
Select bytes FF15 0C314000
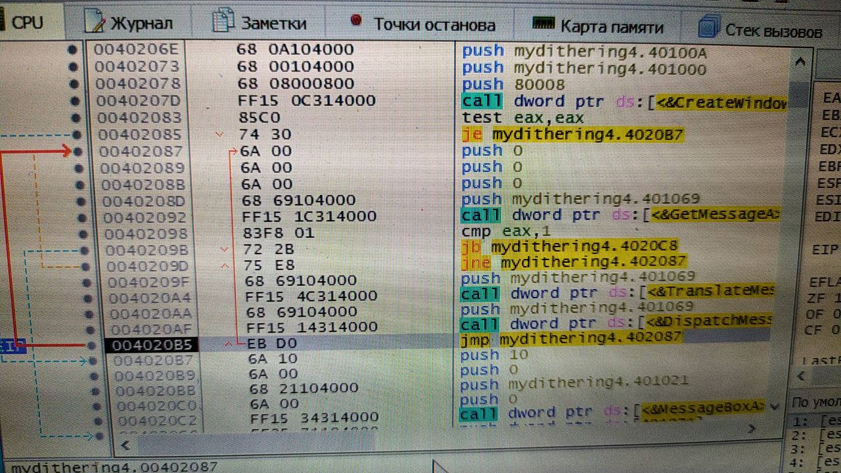[x=307, y=101]
